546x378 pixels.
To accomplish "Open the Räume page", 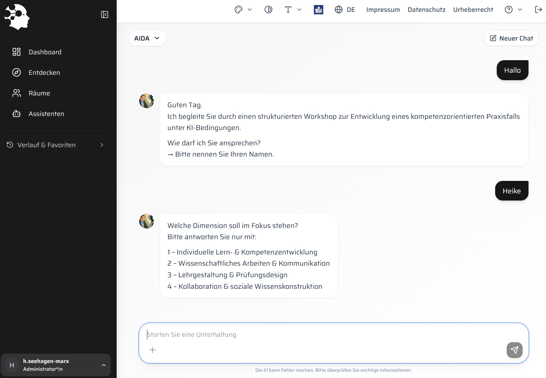I will click(39, 93).
